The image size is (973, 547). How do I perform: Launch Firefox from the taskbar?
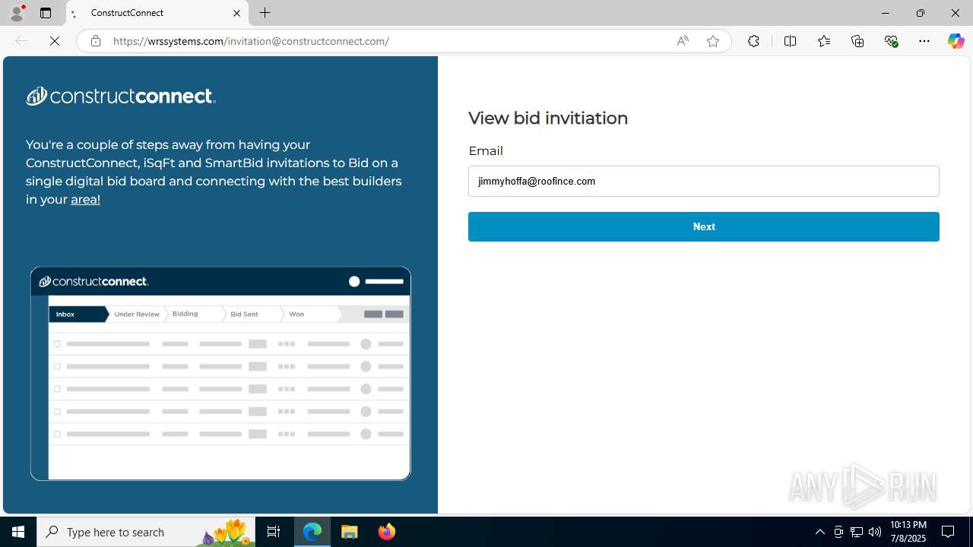point(386,532)
